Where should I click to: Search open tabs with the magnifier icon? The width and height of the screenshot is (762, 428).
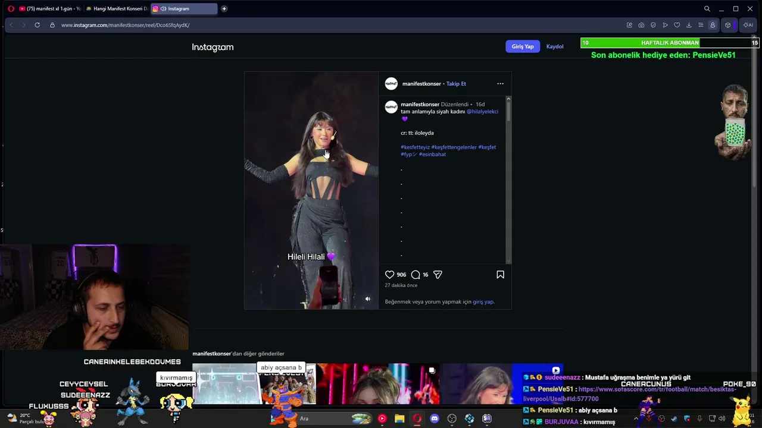point(707,9)
